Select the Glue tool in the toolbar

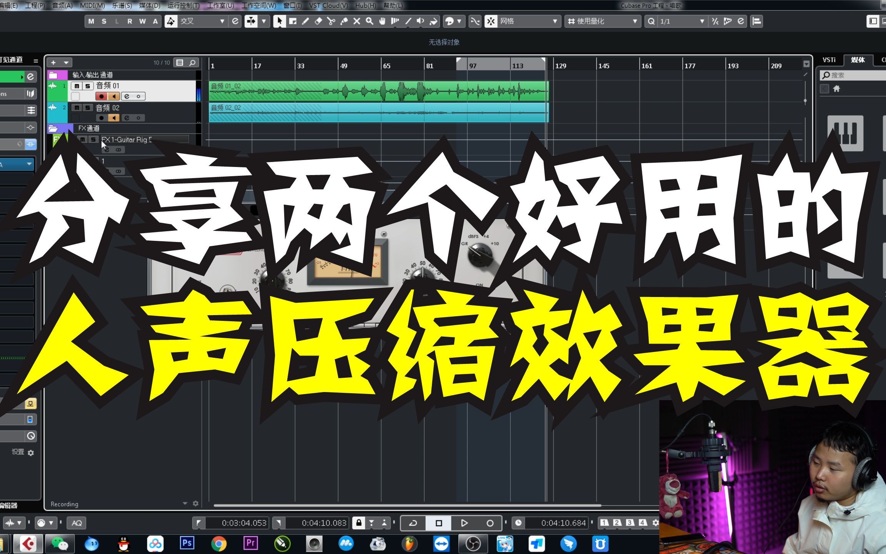click(x=344, y=22)
